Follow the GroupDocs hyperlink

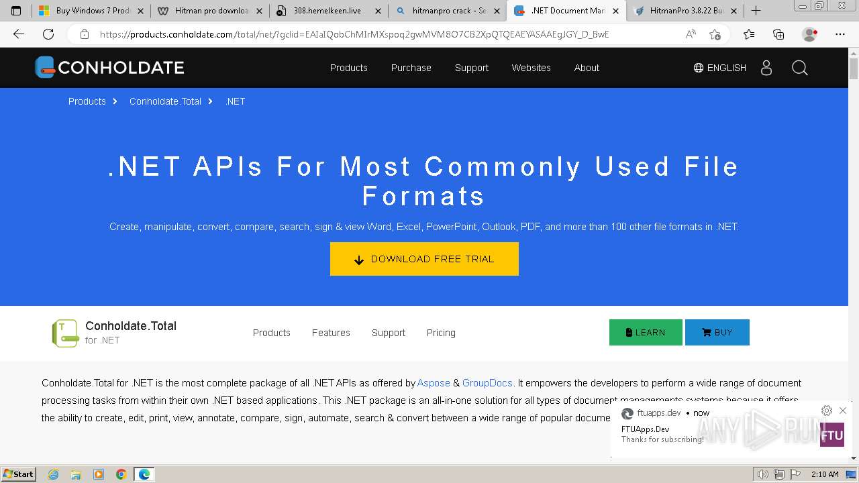coord(487,383)
